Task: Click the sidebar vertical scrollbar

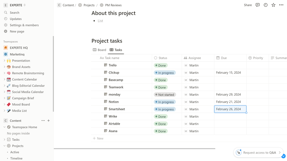Action: tap(53, 74)
